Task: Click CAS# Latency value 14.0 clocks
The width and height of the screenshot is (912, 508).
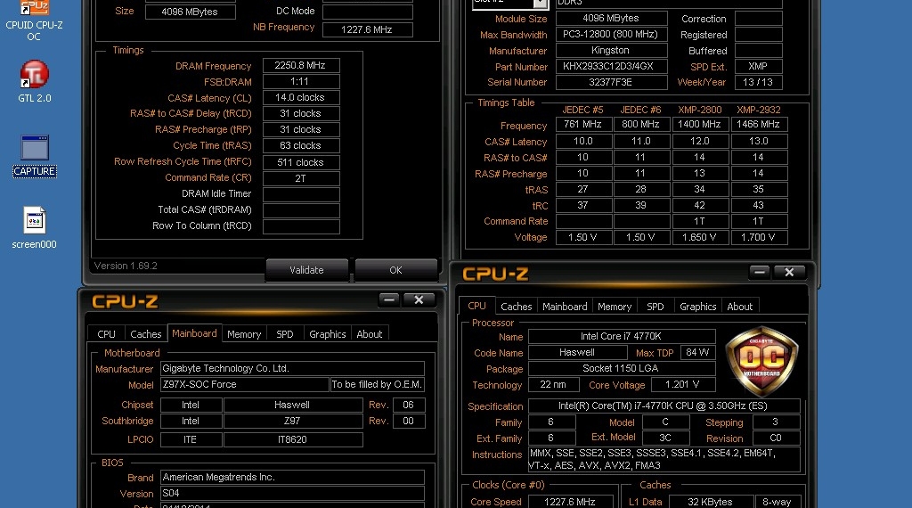Action: coord(301,97)
